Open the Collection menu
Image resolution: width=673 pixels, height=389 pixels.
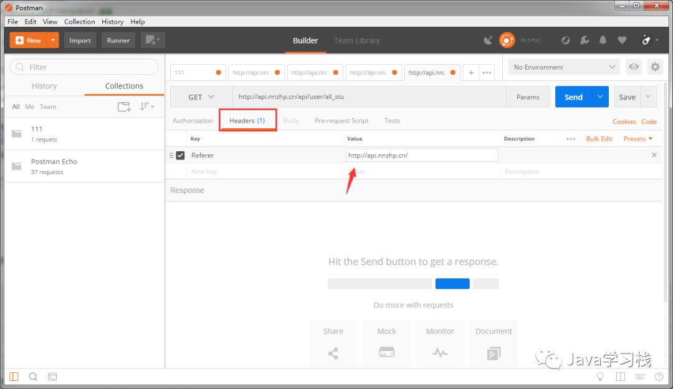[79, 21]
